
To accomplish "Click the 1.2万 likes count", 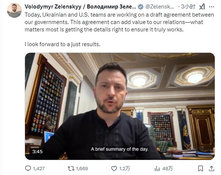I will [x=124, y=168].
